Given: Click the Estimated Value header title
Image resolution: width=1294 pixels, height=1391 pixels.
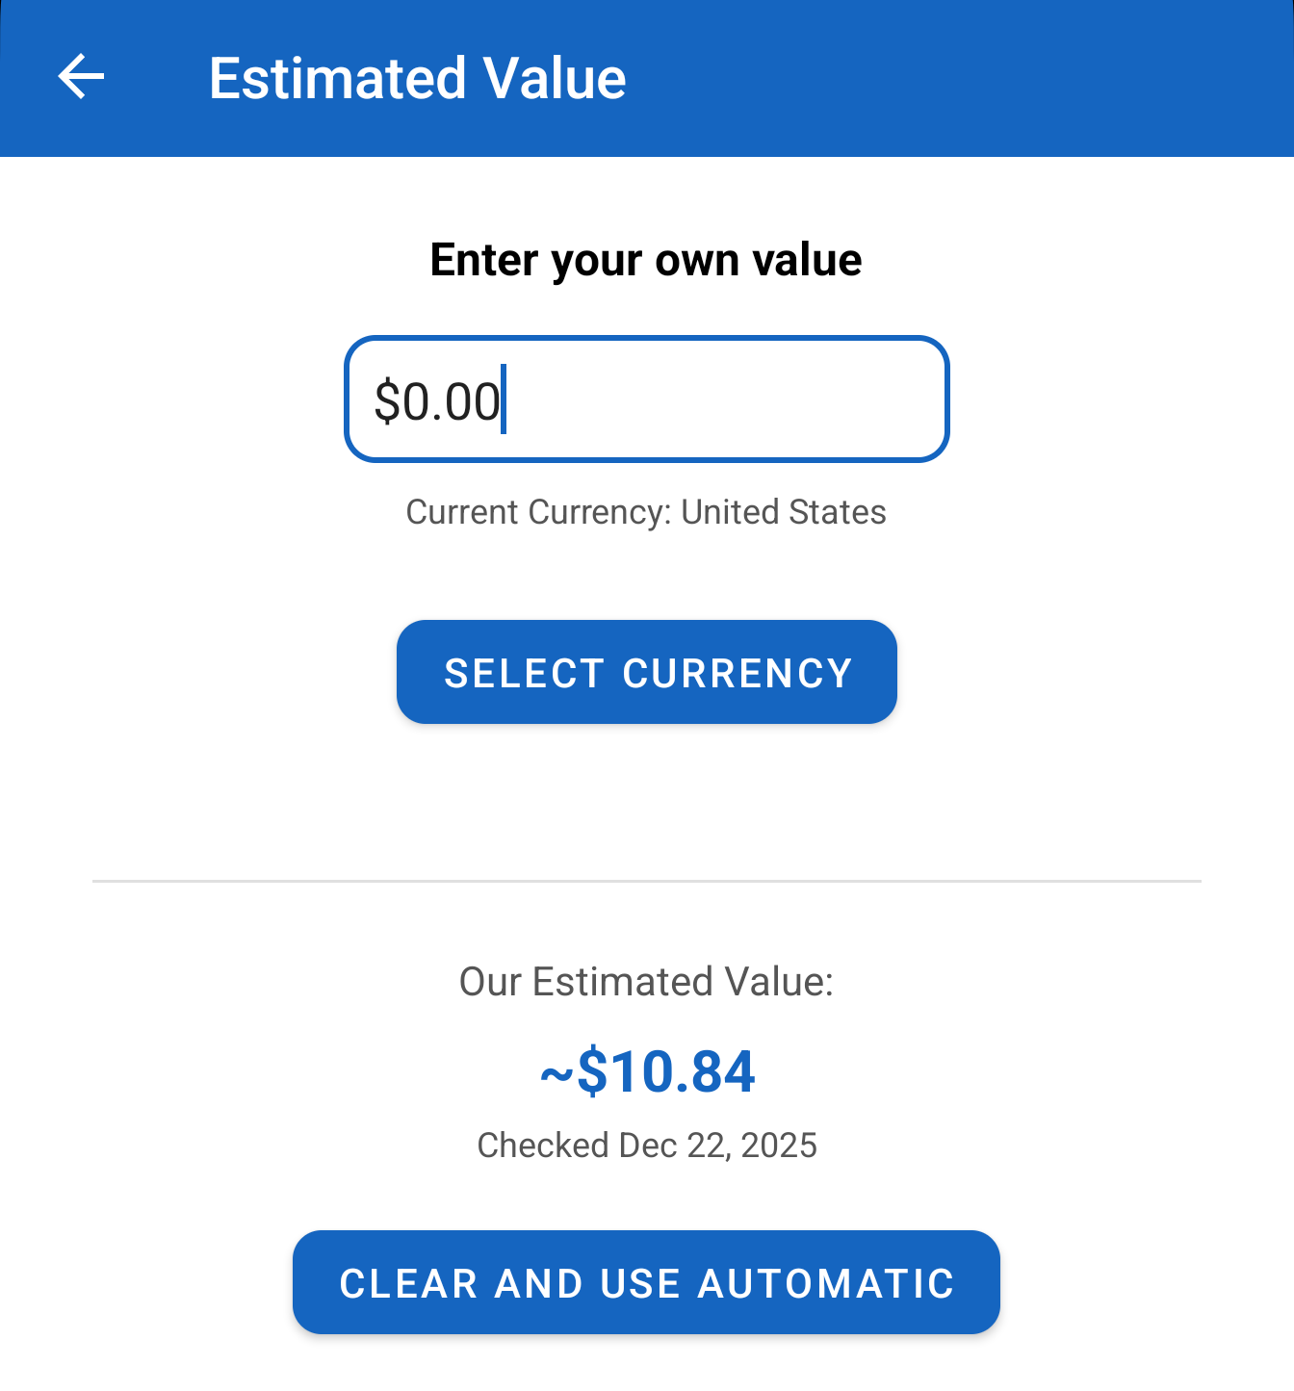Looking at the screenshot, I should point(417,78).
